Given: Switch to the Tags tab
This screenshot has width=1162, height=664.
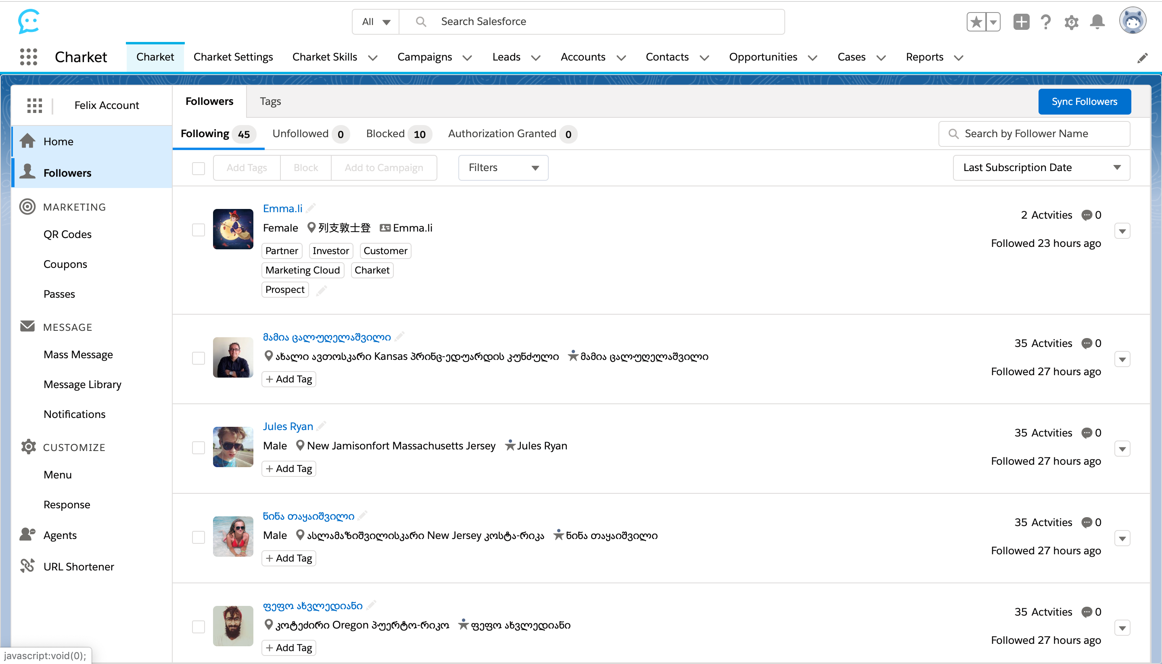Looking at the screenshot, I should pos(270,101).
